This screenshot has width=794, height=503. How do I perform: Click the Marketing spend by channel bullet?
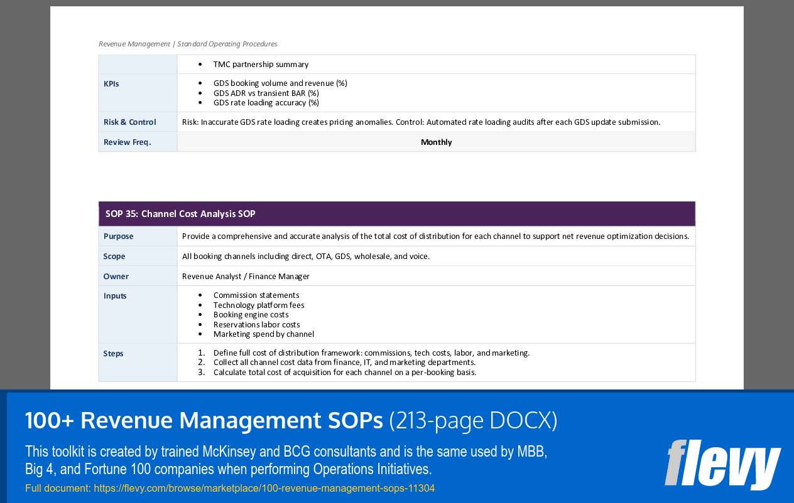263,334
